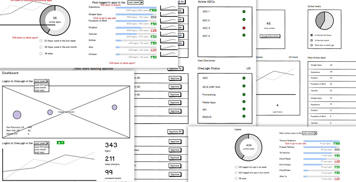Open the 'Most logged in apps' past week dropdown

135,3
